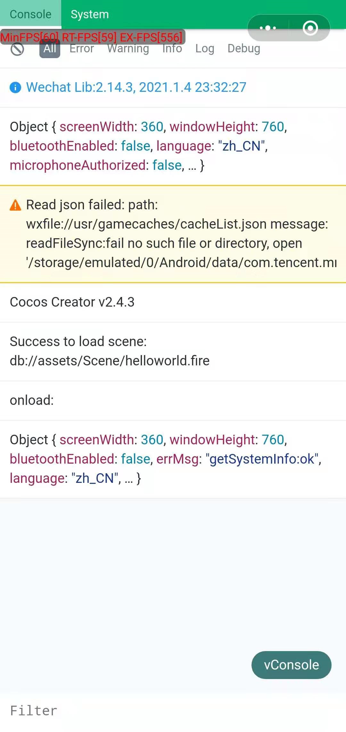
Task: Tap the floating vConsole button
Action: [291, 665]
